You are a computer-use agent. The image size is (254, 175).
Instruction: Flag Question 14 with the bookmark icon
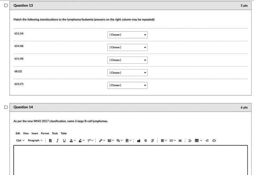click(6, 107)
